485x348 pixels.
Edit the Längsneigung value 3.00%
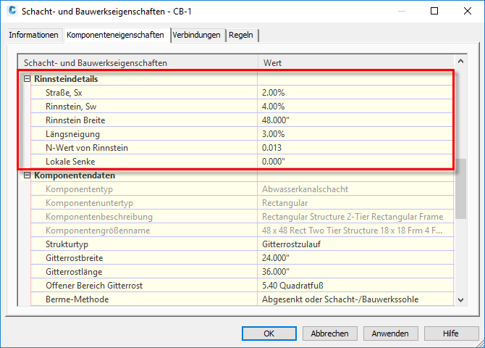click(355, 134)
